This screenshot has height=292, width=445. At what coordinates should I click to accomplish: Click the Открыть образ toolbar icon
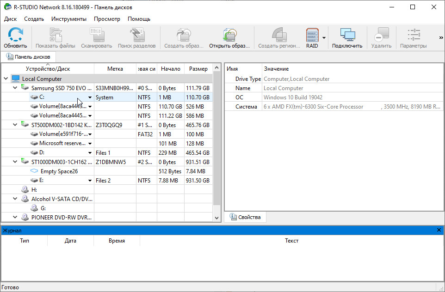(x=229, y=35)
